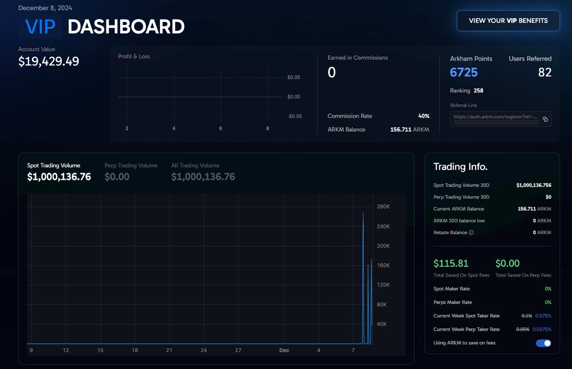Click the Account Value $19,429.49
572x369 pixels.
(x=49, y=62)
